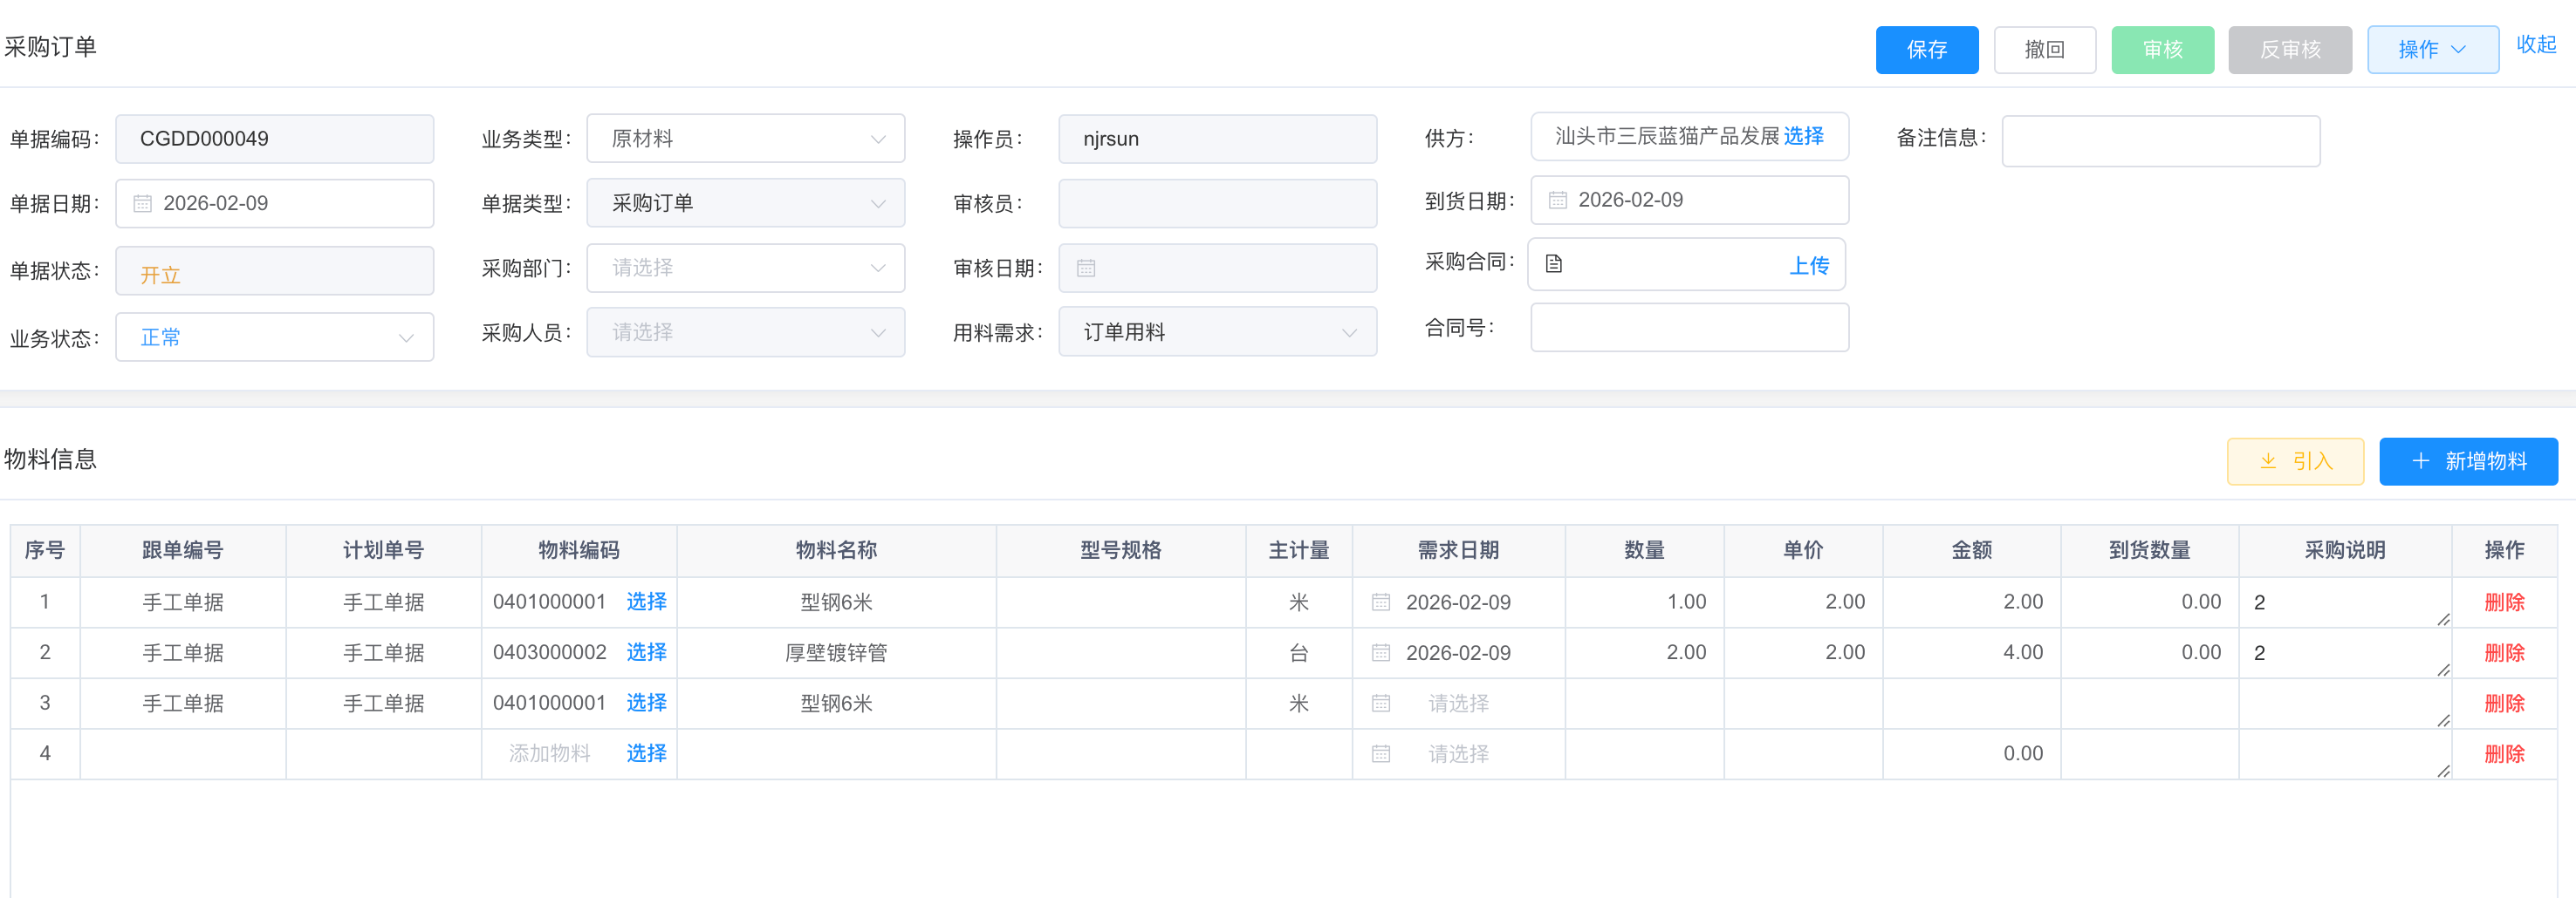Click calendar icon in row 3 需求日期
Image resolution: width=2576 pixels, height=898 pixels.
1381,704
